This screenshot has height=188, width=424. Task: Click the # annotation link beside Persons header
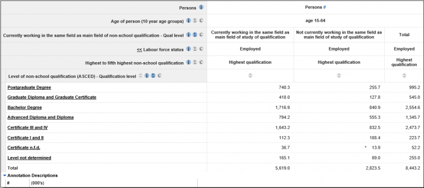point(325,8)
